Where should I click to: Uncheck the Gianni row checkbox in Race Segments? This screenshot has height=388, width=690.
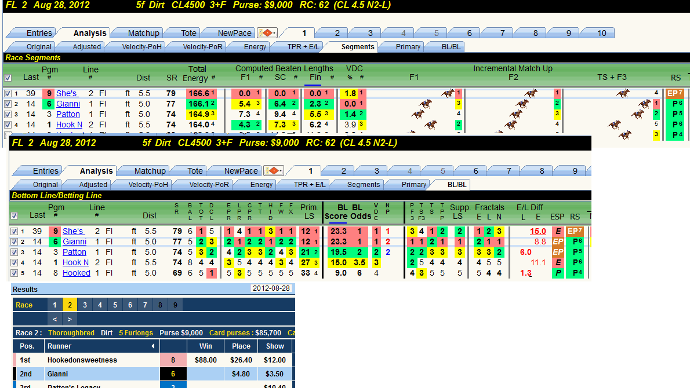click(8, 104)
